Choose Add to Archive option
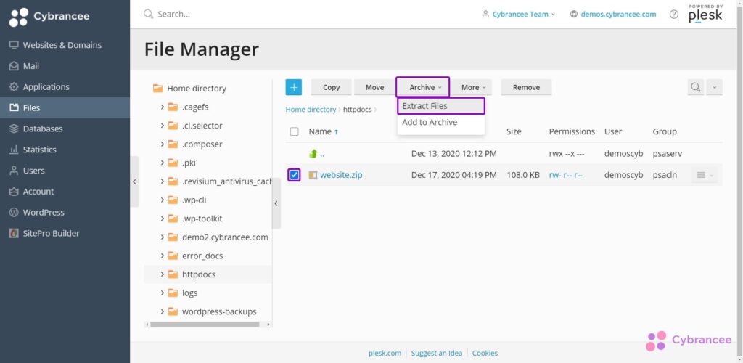 [441, 122]
